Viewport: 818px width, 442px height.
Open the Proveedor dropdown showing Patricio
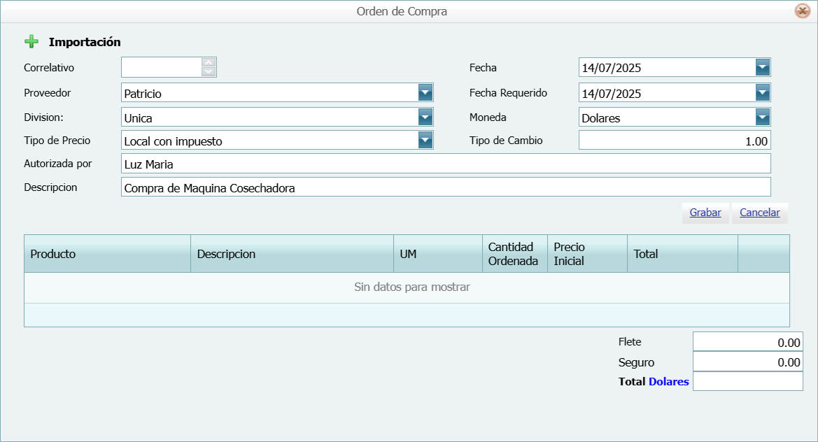pos(425,92)
